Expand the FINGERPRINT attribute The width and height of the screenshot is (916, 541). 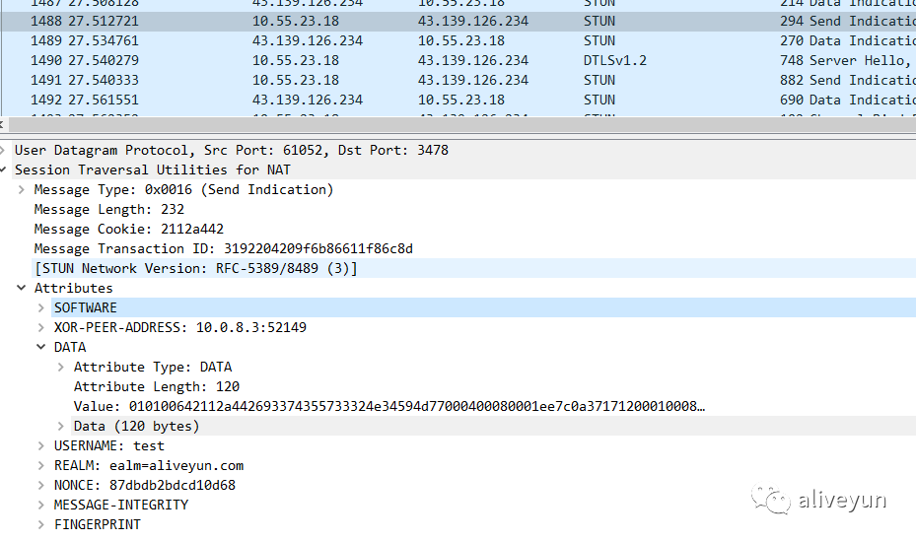click(41, 524)
